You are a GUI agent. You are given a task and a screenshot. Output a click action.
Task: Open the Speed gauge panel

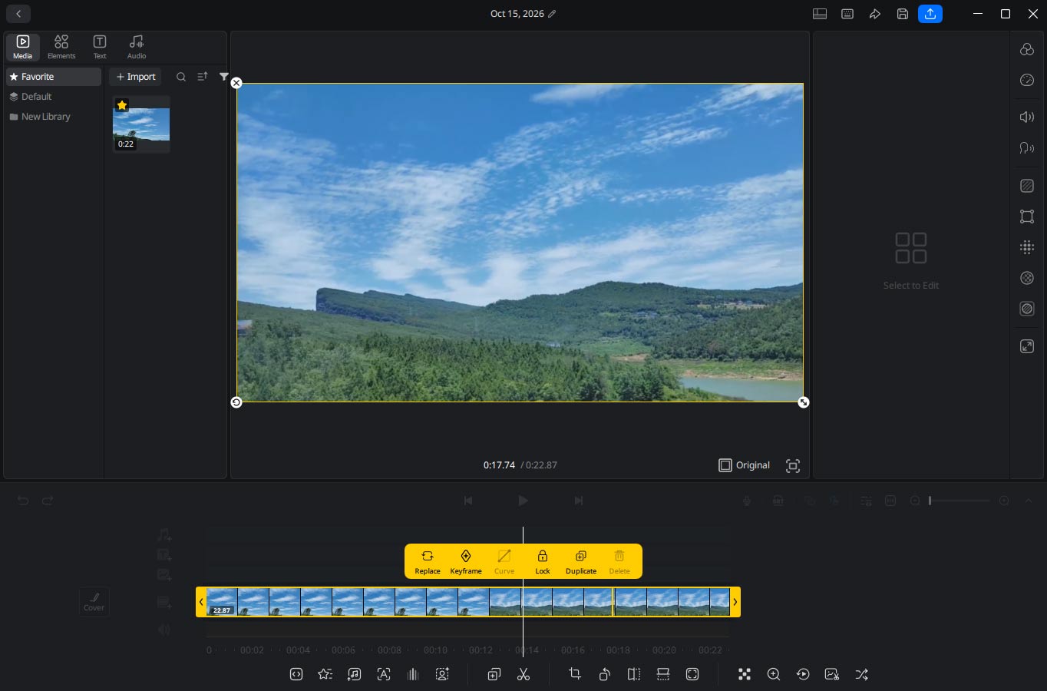click(x=1027, y=80)
